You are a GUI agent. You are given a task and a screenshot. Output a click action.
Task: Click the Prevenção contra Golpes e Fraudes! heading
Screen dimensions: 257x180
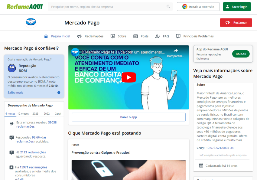point(101,153)
